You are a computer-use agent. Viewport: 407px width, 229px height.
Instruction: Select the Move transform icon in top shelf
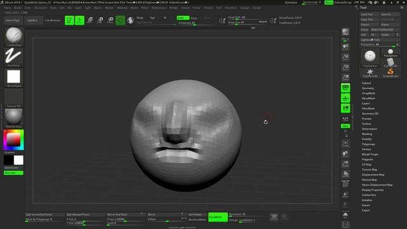[90, 20]
